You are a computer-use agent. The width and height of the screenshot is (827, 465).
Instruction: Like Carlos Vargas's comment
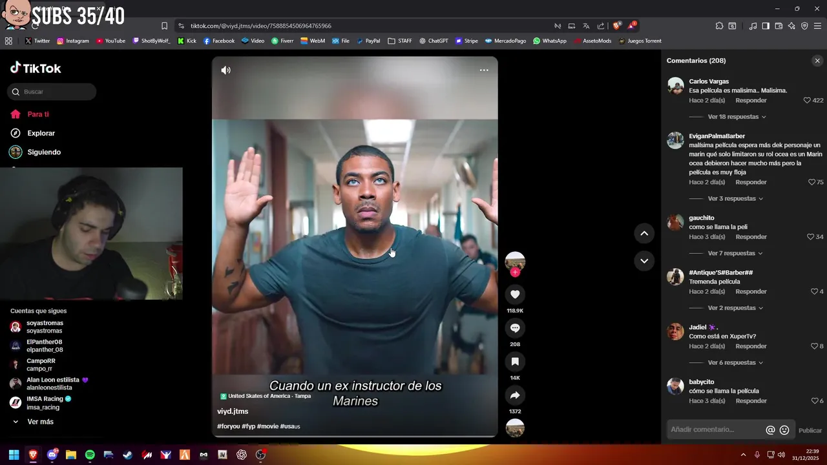[807, 101]
